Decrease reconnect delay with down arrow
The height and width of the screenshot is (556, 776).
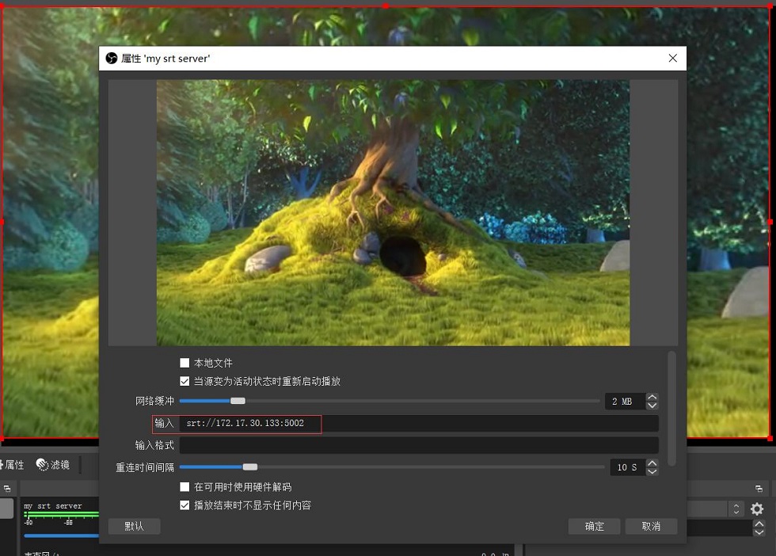[x=652, y=471]
